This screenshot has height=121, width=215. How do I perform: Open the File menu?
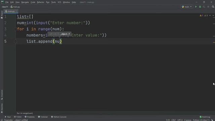(7, 2)
